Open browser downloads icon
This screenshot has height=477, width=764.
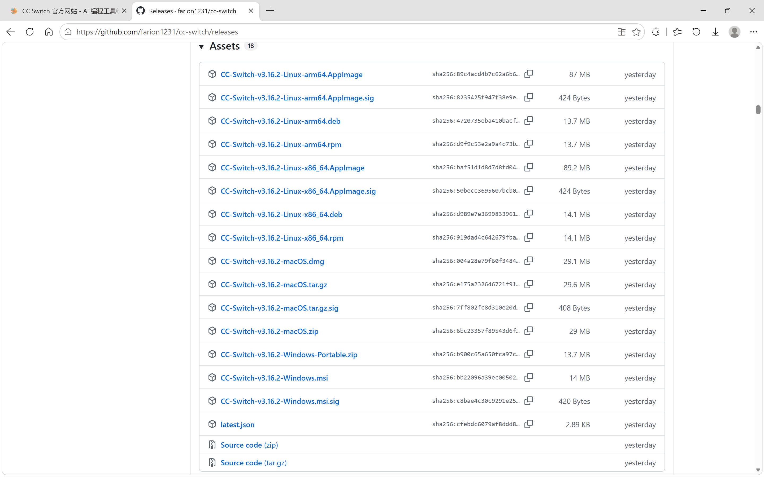[715, 32]
